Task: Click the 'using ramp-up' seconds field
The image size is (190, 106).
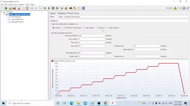Action: (x=147, y=49)
